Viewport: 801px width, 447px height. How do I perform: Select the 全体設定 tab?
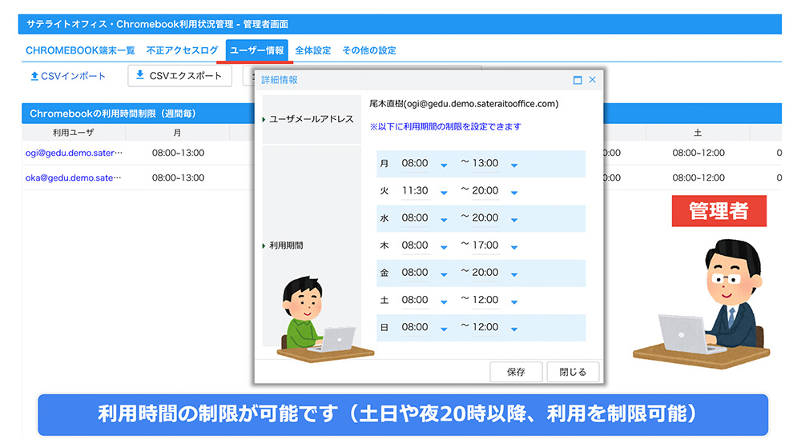312,50
